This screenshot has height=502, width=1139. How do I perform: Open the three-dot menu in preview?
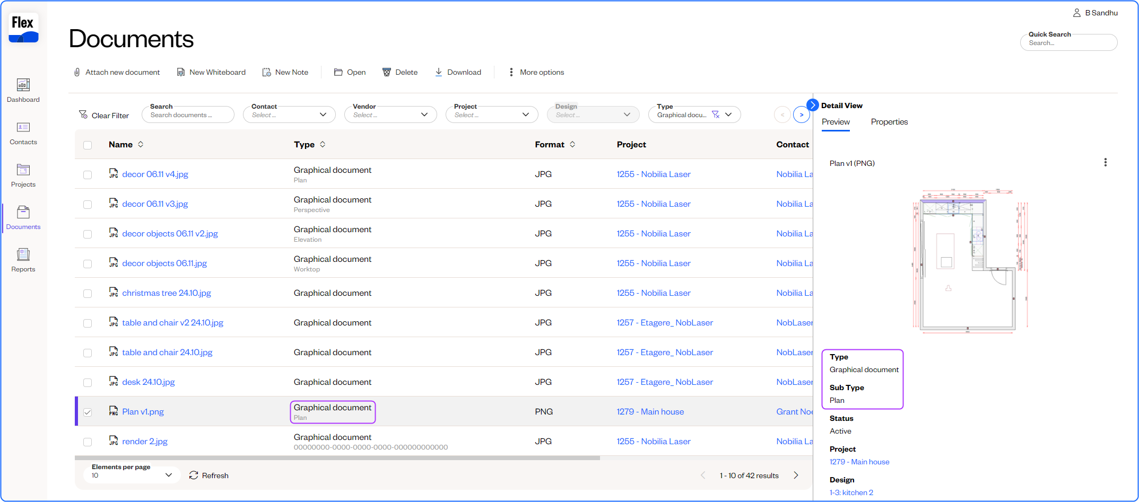[1105, 162]
